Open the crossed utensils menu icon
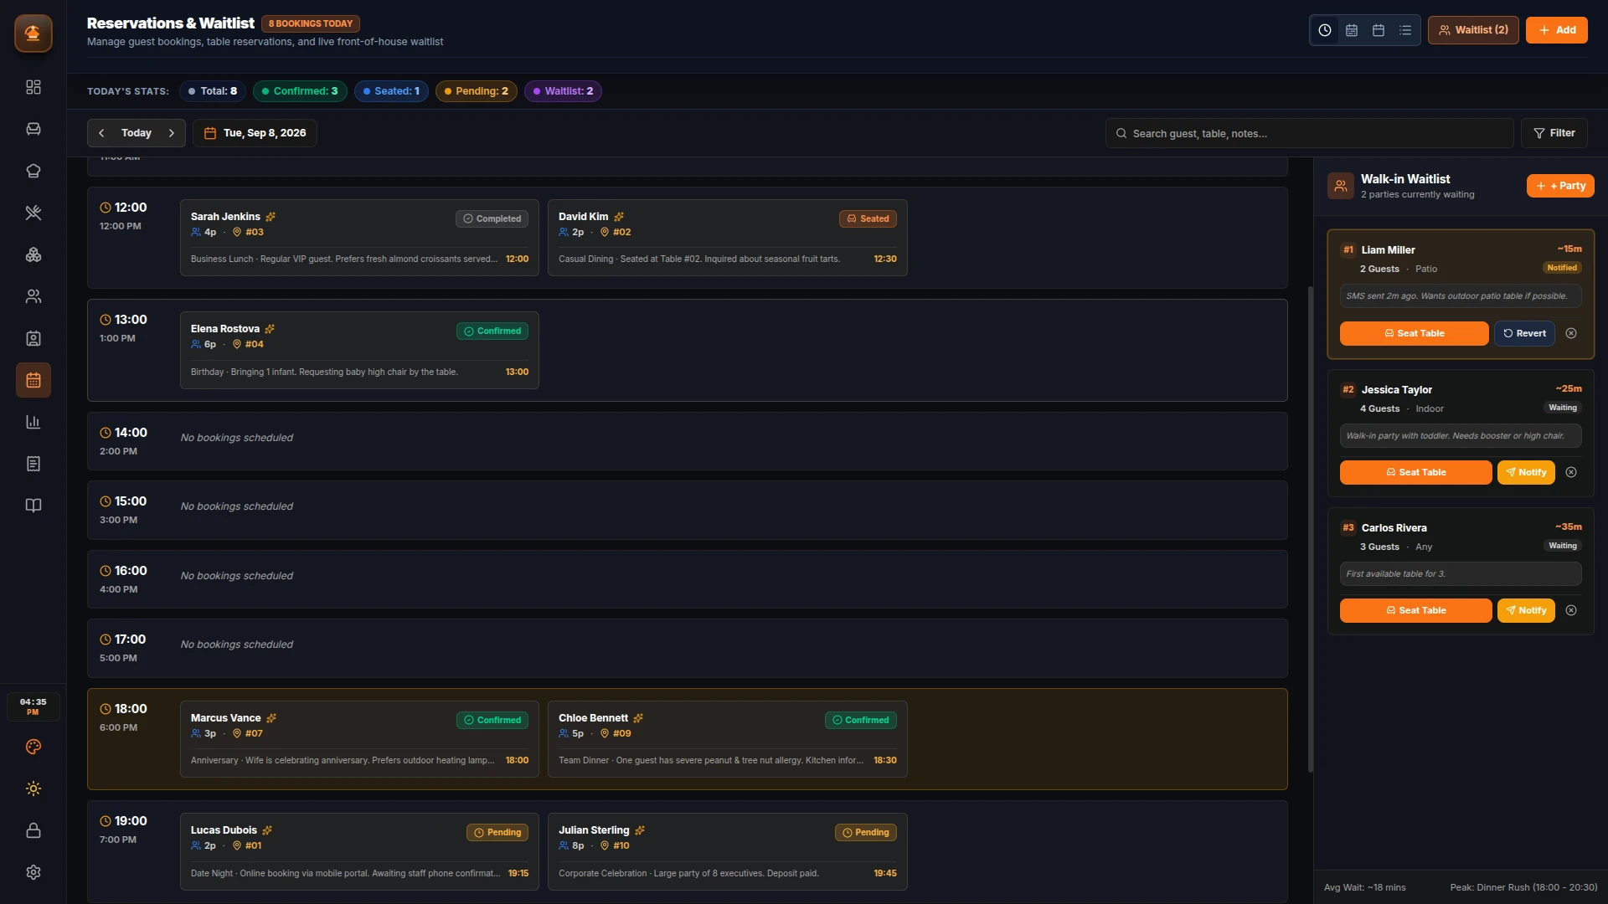1608x904 pixels. [33, 213]
